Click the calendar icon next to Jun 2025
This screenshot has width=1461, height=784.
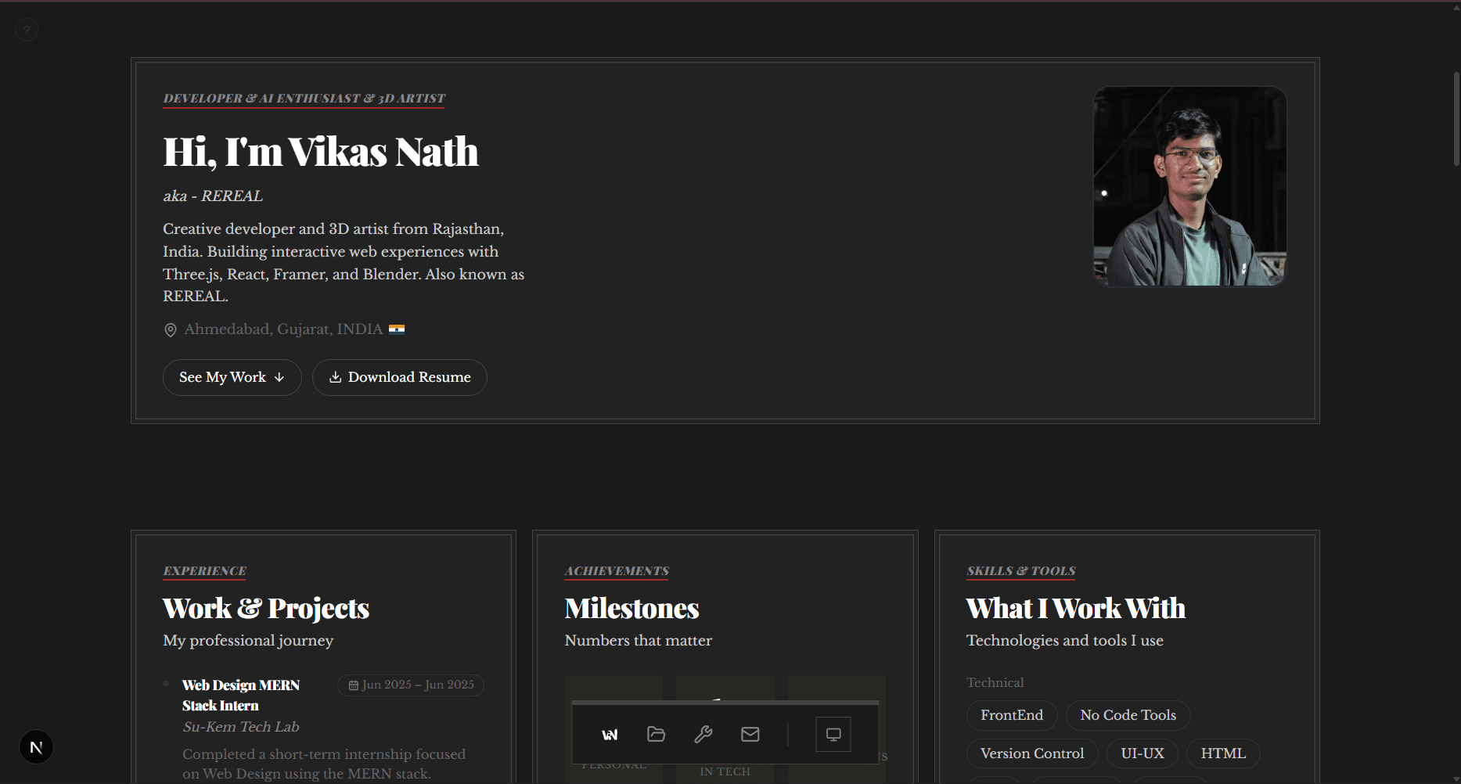pos(354,685)
